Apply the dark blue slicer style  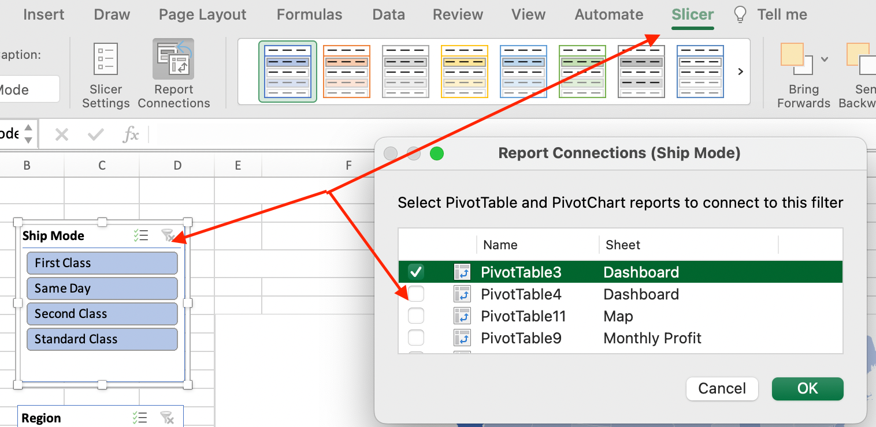288,72
